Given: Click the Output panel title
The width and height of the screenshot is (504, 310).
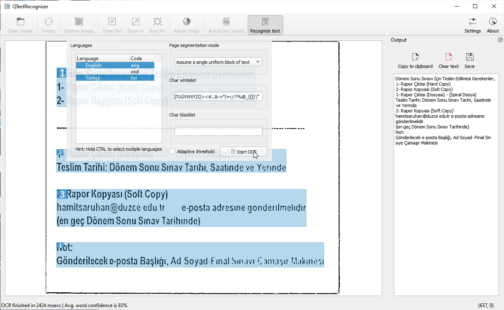Looking at the screenshot, I should click(399, 40).
